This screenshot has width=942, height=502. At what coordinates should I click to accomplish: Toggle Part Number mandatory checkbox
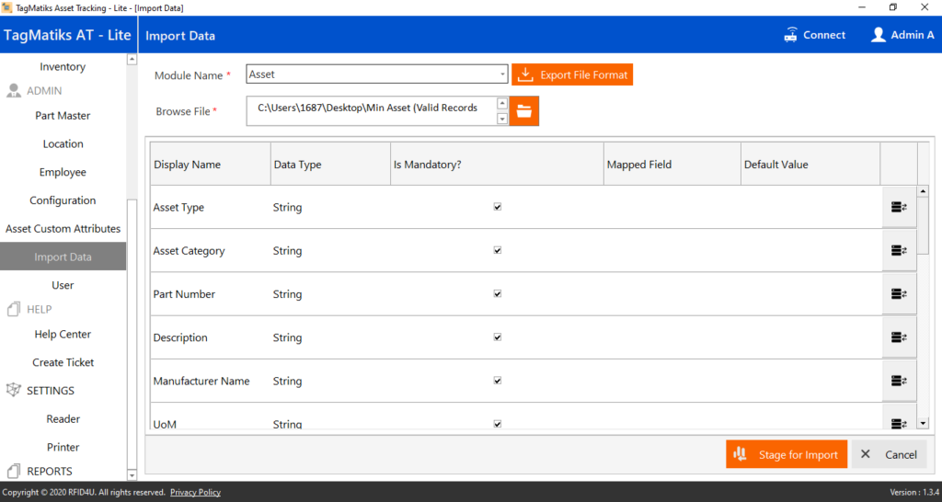click(x=498, y=293)
